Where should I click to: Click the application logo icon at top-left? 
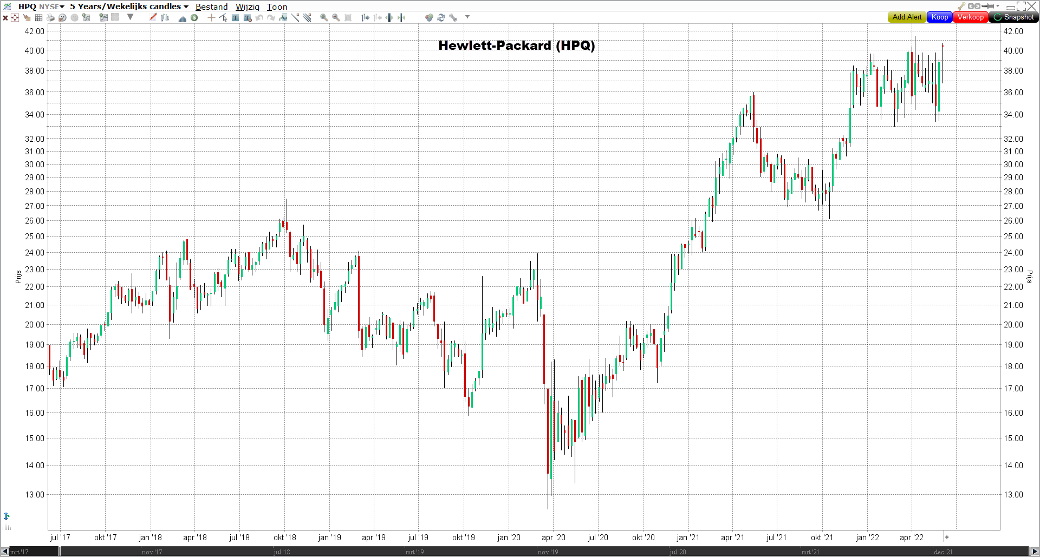[x=7, y=6]
